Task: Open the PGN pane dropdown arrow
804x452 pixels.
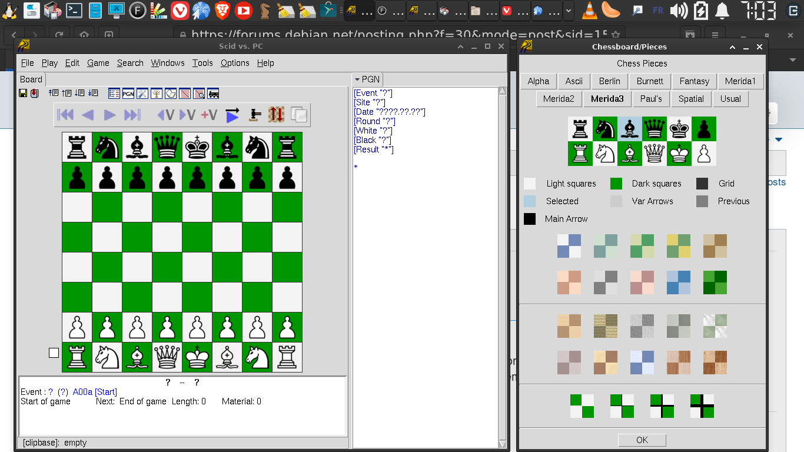Action: tap(357, 79)
